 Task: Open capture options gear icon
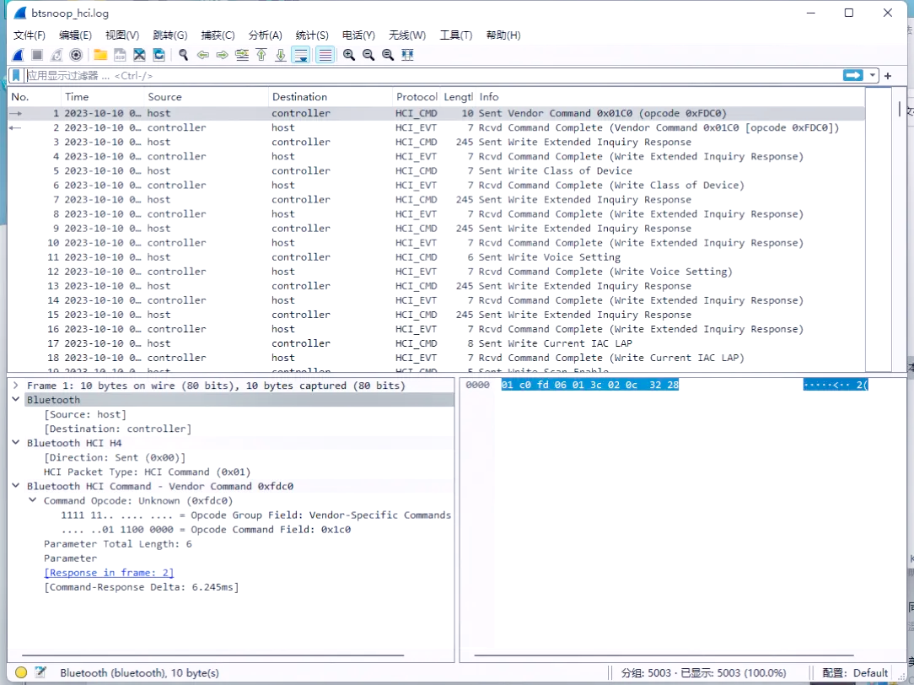click(x=76, y=55)
